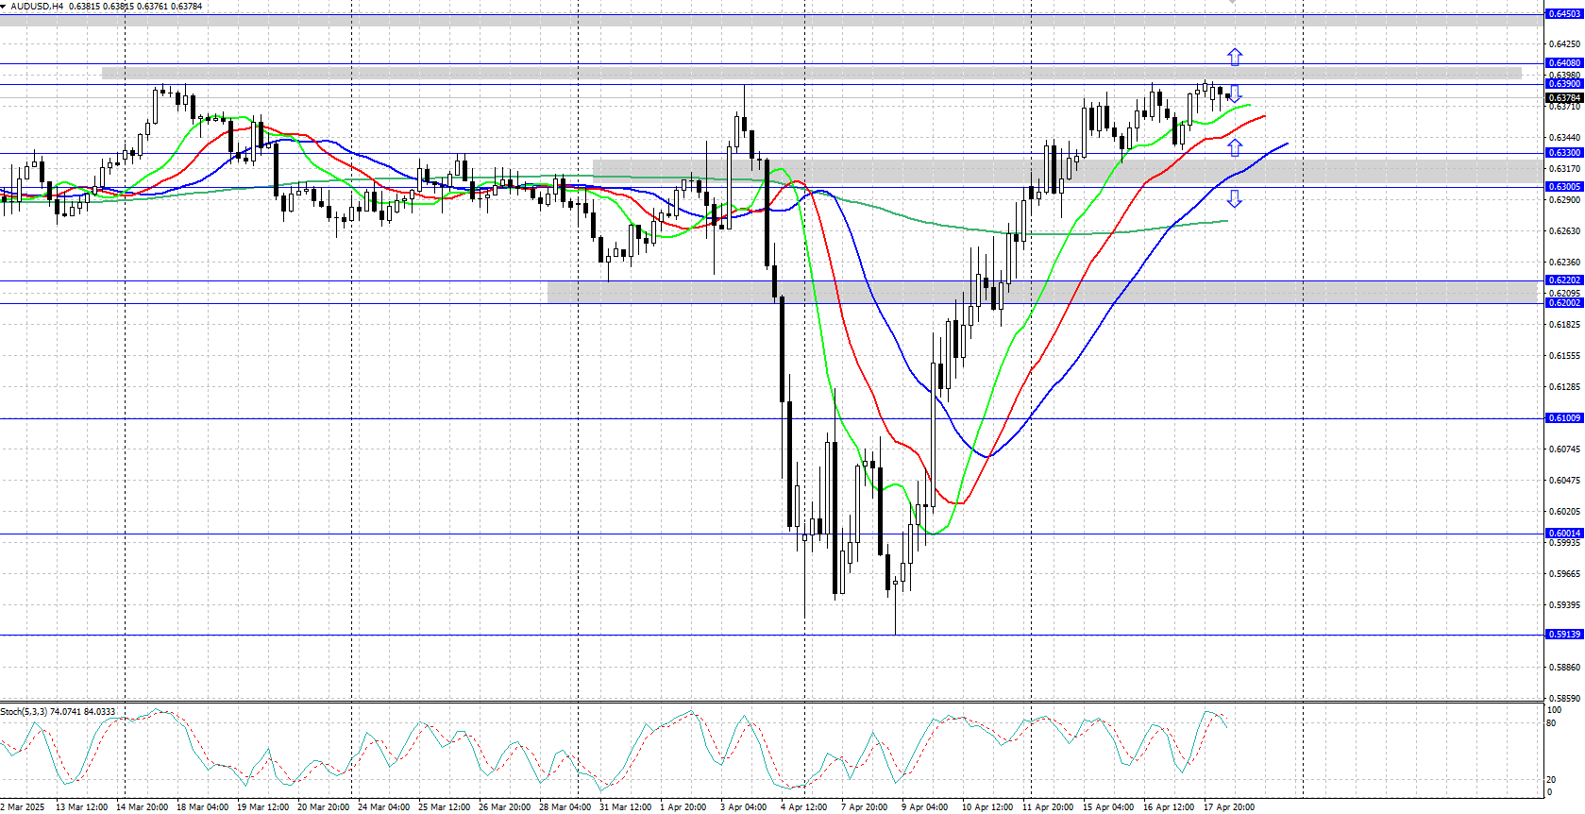Select the 0.62202 price level label
The width and height of the screenshot is (1585, 814).
point(1563,280)
